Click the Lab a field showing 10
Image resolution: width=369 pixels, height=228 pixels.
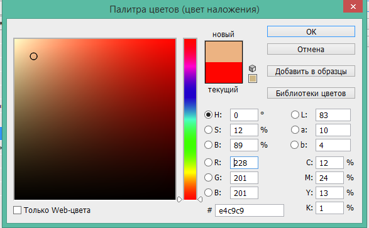(333, 130)
